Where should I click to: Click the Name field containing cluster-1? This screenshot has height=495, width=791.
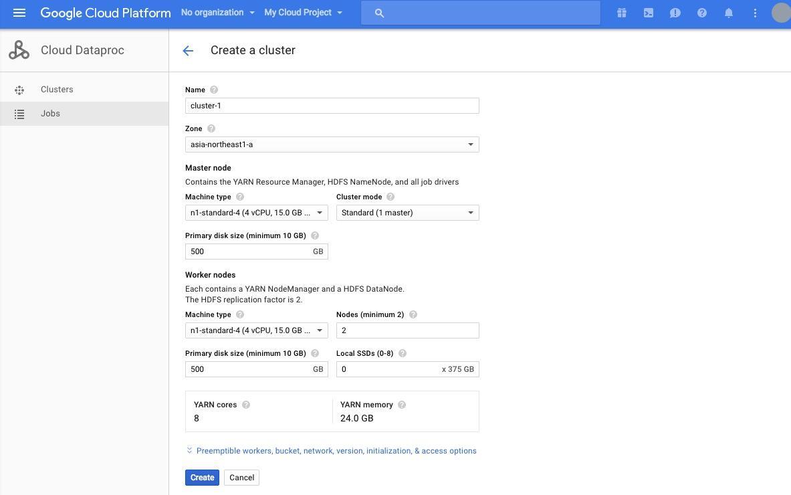click(332, 106)
